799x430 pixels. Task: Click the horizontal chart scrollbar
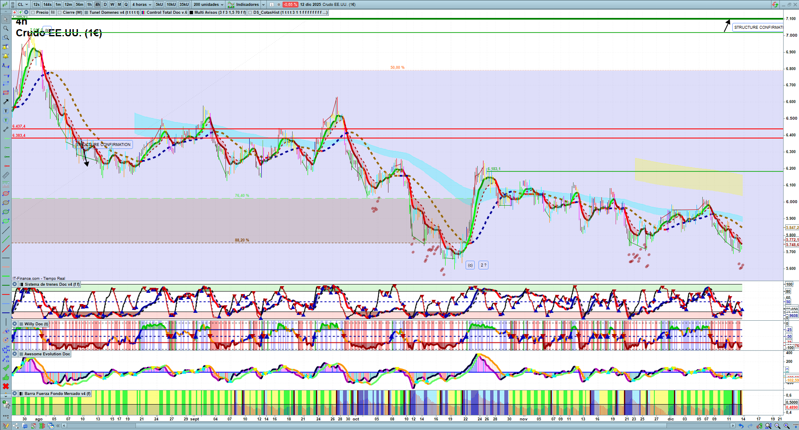pyautogui.click(x=375, y=426)
